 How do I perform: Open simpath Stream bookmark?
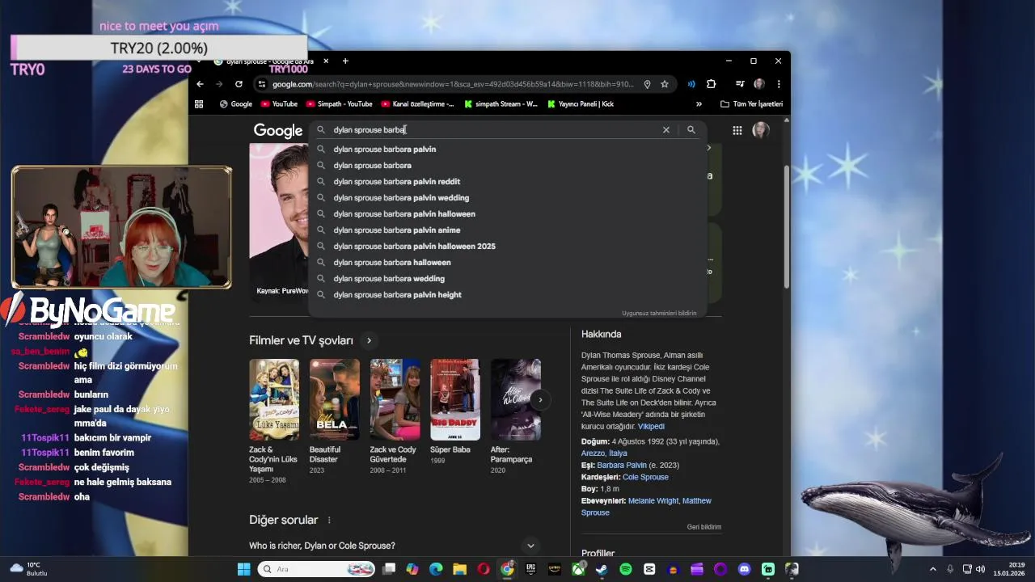pos(500,103)
